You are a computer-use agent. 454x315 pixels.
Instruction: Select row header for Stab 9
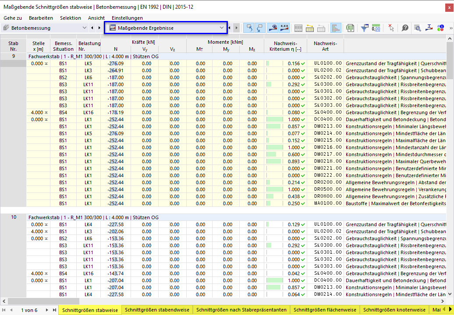click(x=13, y=56)
